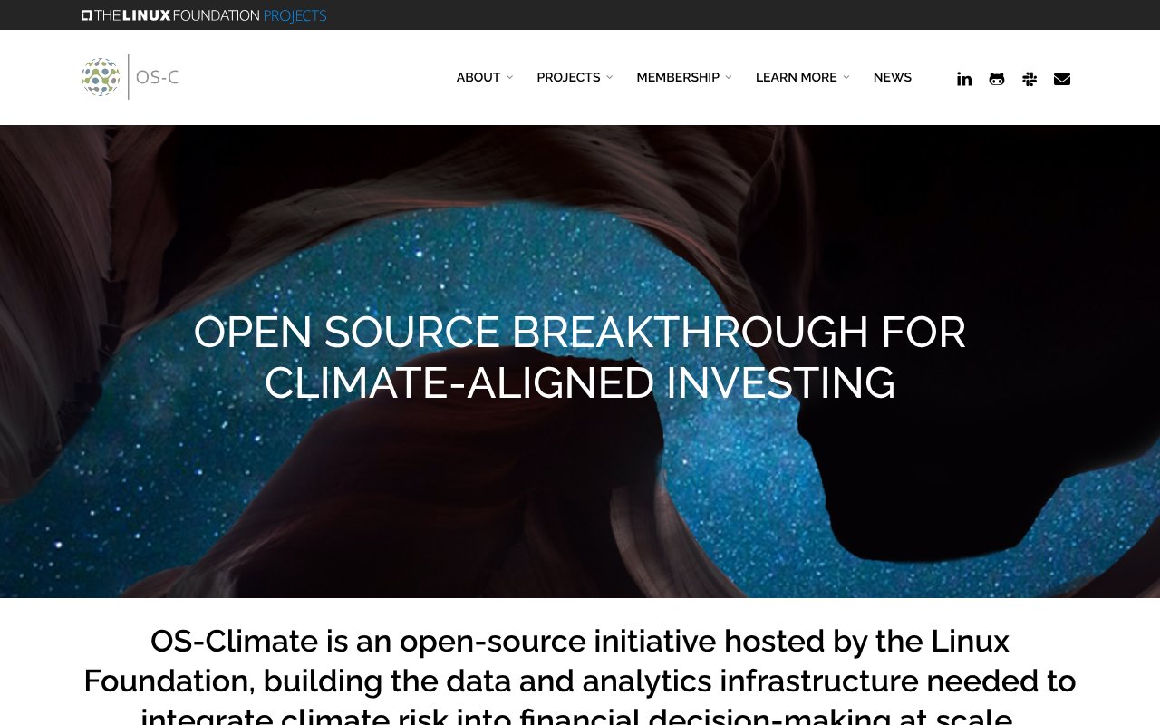Click the hero headline about climate-aligned investing

pos(580,357)
